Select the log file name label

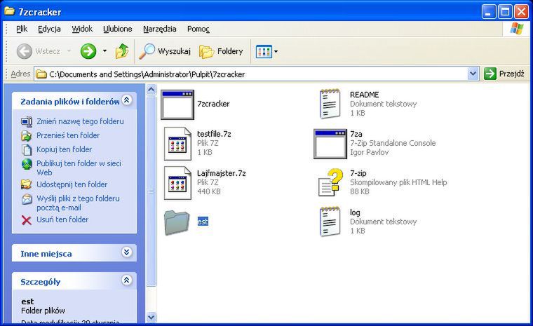point(355,212)
